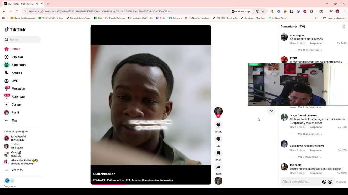348x195 pixels.
Task: Open Chrome three-dot menu
Action: pos(344,11)
